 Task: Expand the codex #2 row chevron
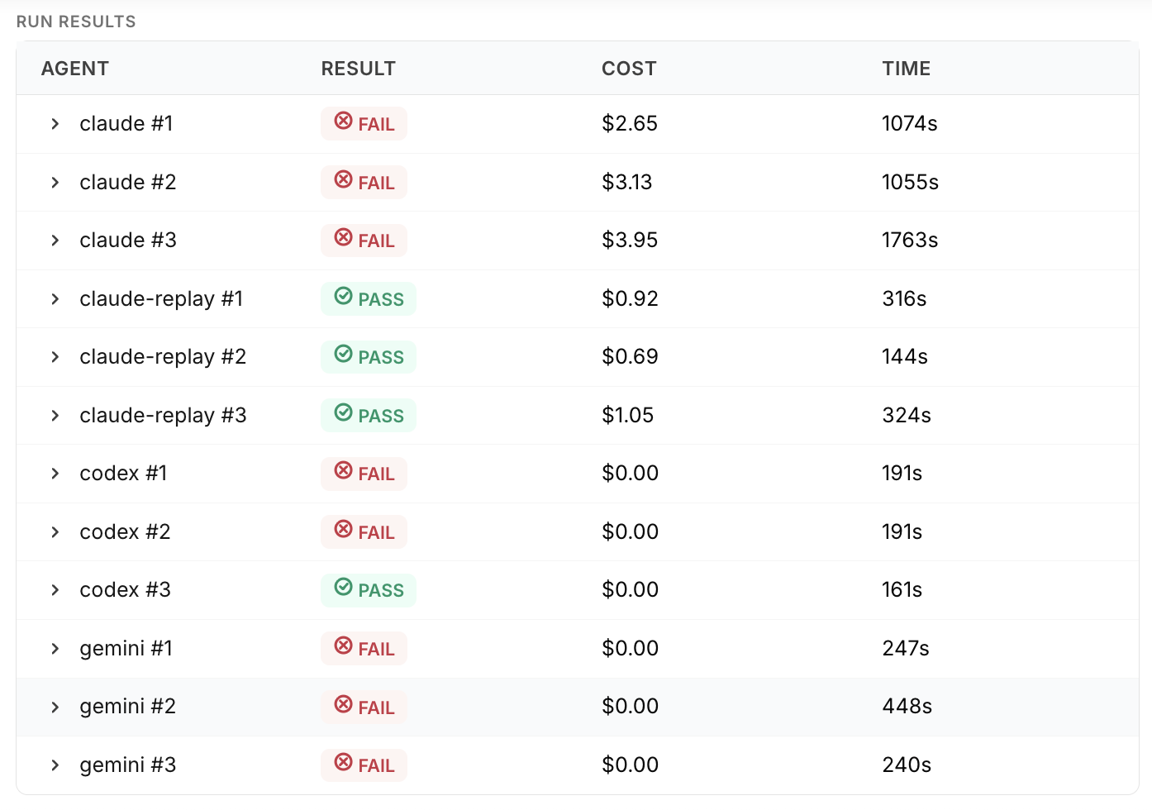pyautogui.click(x=55, y=532)
